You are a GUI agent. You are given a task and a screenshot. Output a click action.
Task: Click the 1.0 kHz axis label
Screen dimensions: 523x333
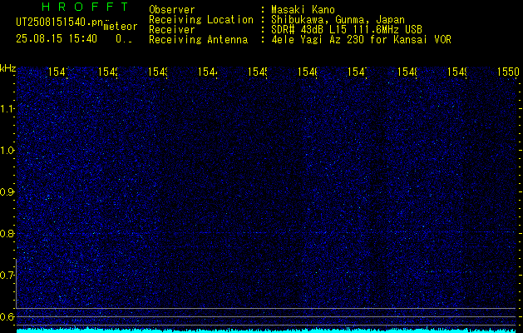(x=7, y=151)
